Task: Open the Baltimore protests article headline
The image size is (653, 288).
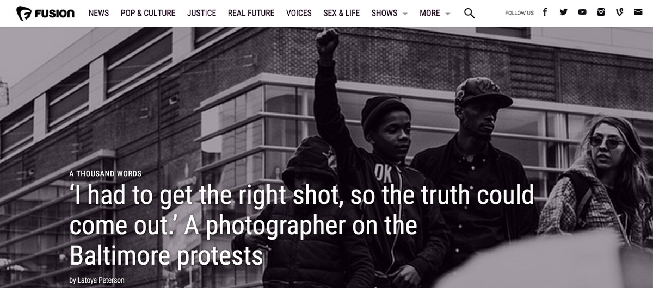Action: coord(301,224)
